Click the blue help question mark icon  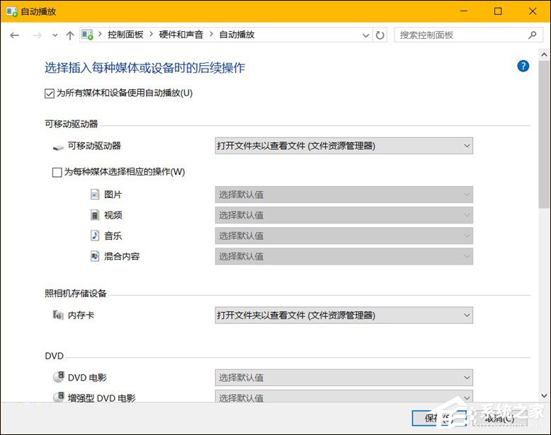point(523,66)
